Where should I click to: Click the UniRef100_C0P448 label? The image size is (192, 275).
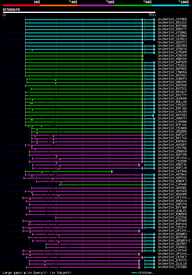172,185
